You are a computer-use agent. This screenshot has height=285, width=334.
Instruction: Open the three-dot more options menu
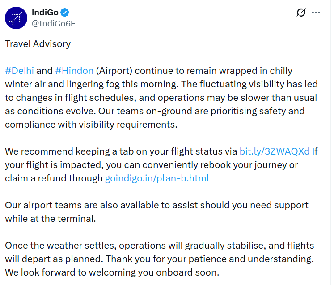[x=316, y=13]
